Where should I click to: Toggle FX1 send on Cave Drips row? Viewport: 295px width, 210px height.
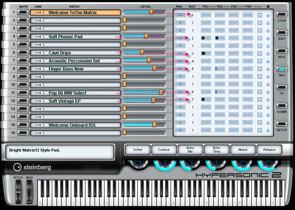pyautogui.click(x=206, y=53)
